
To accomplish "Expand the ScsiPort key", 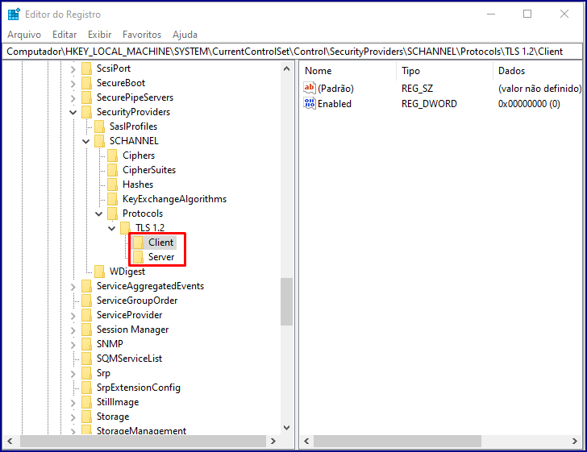I will (x=73, y=69).
